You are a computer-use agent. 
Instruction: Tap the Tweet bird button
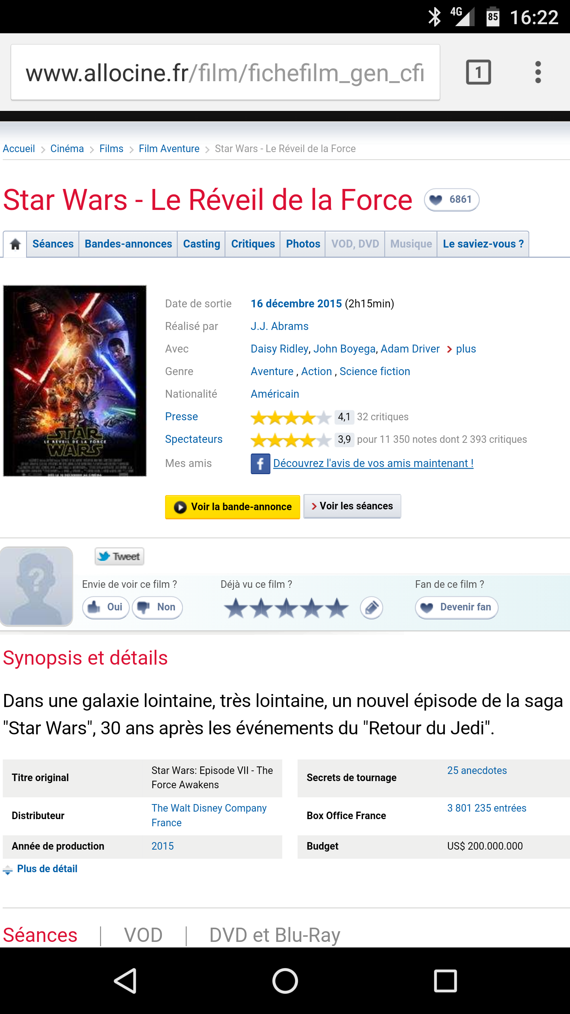(120, 557)
